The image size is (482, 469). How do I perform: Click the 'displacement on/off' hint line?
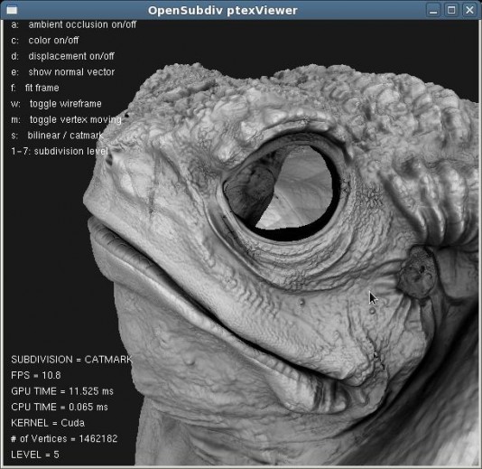pyautogui.click(x=62, y=56)
